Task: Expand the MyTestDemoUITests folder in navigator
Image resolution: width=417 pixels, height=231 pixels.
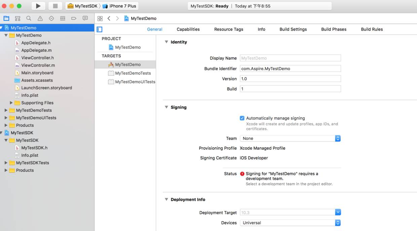Action: tap(6, 118)
